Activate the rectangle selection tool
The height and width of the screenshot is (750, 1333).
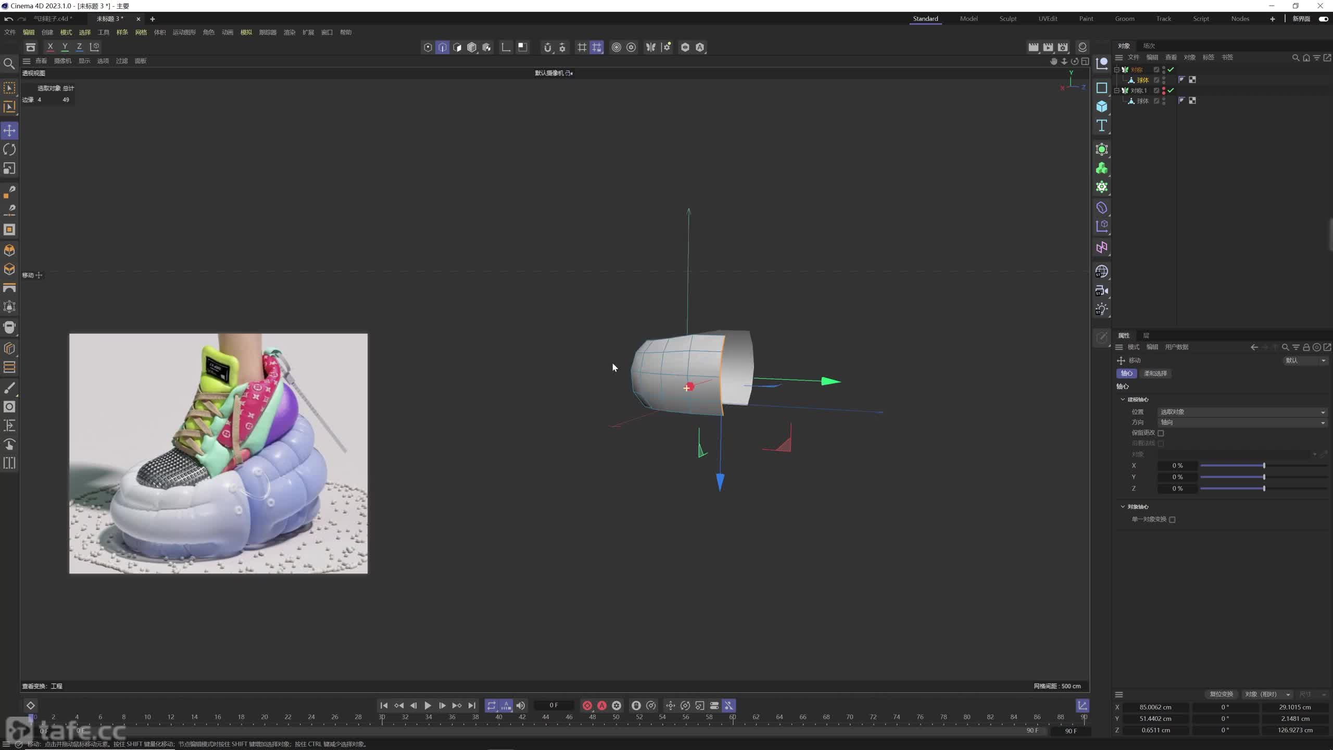click(9, 87)
